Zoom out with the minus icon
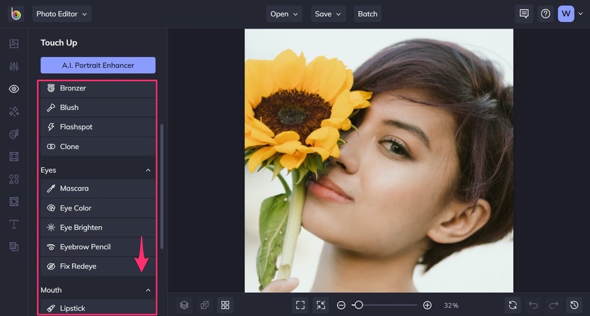Image resolution: width=590 pixels, height=316 pixels. (341, 305)
